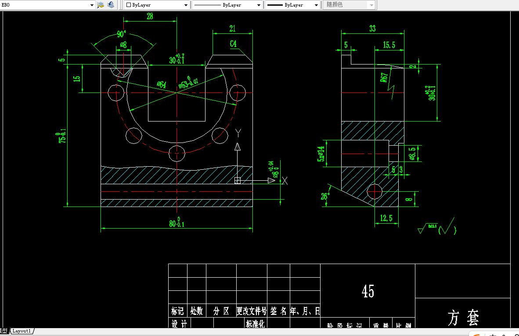Screen dimensions: 519x336
Task: Select the 5xø14 hole dimension
Action: point(321,154)
